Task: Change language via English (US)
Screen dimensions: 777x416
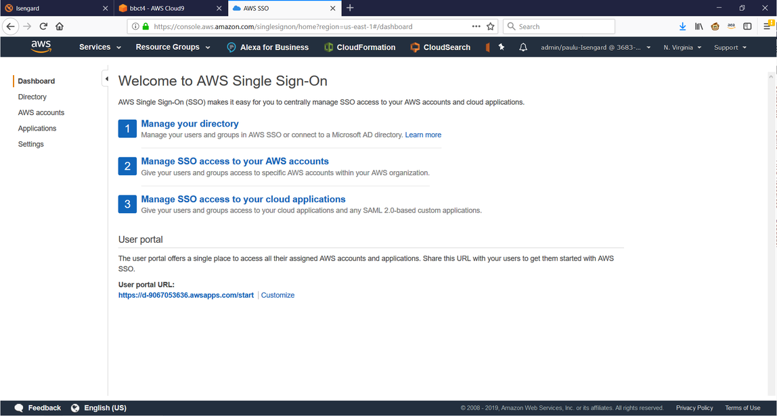Action: coord(99,408)
